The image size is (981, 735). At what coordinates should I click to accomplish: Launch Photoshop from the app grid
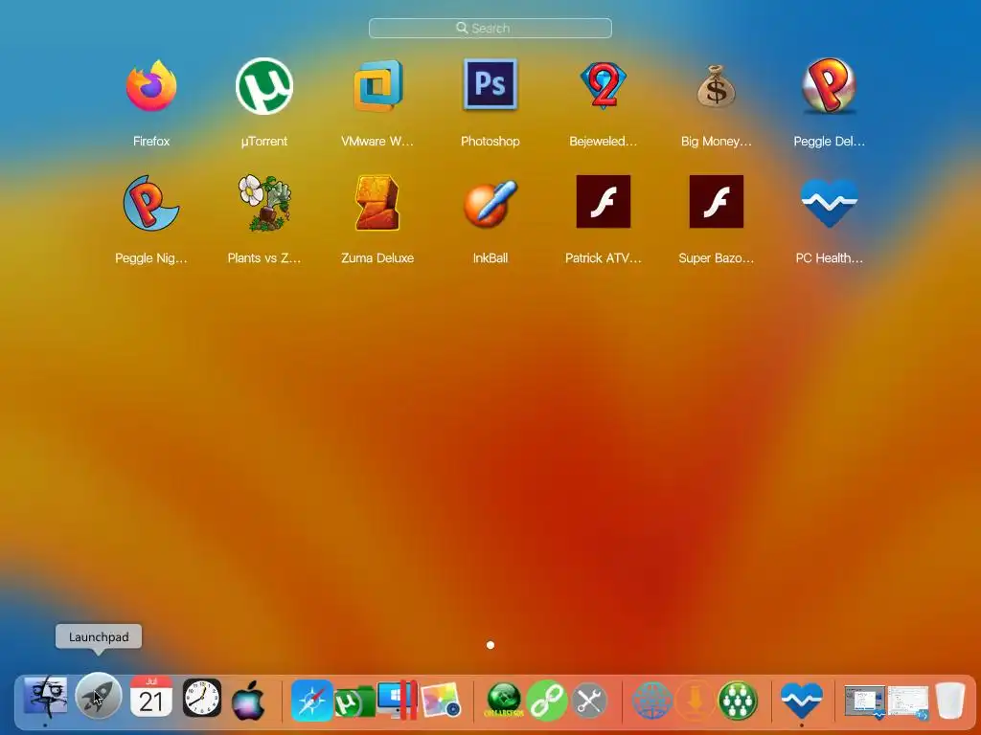coord(490,84)
